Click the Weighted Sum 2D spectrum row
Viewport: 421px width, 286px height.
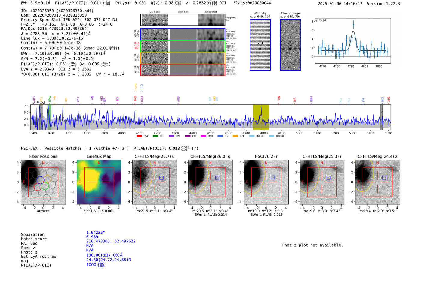pyautogui.click(x=183, y=20)
